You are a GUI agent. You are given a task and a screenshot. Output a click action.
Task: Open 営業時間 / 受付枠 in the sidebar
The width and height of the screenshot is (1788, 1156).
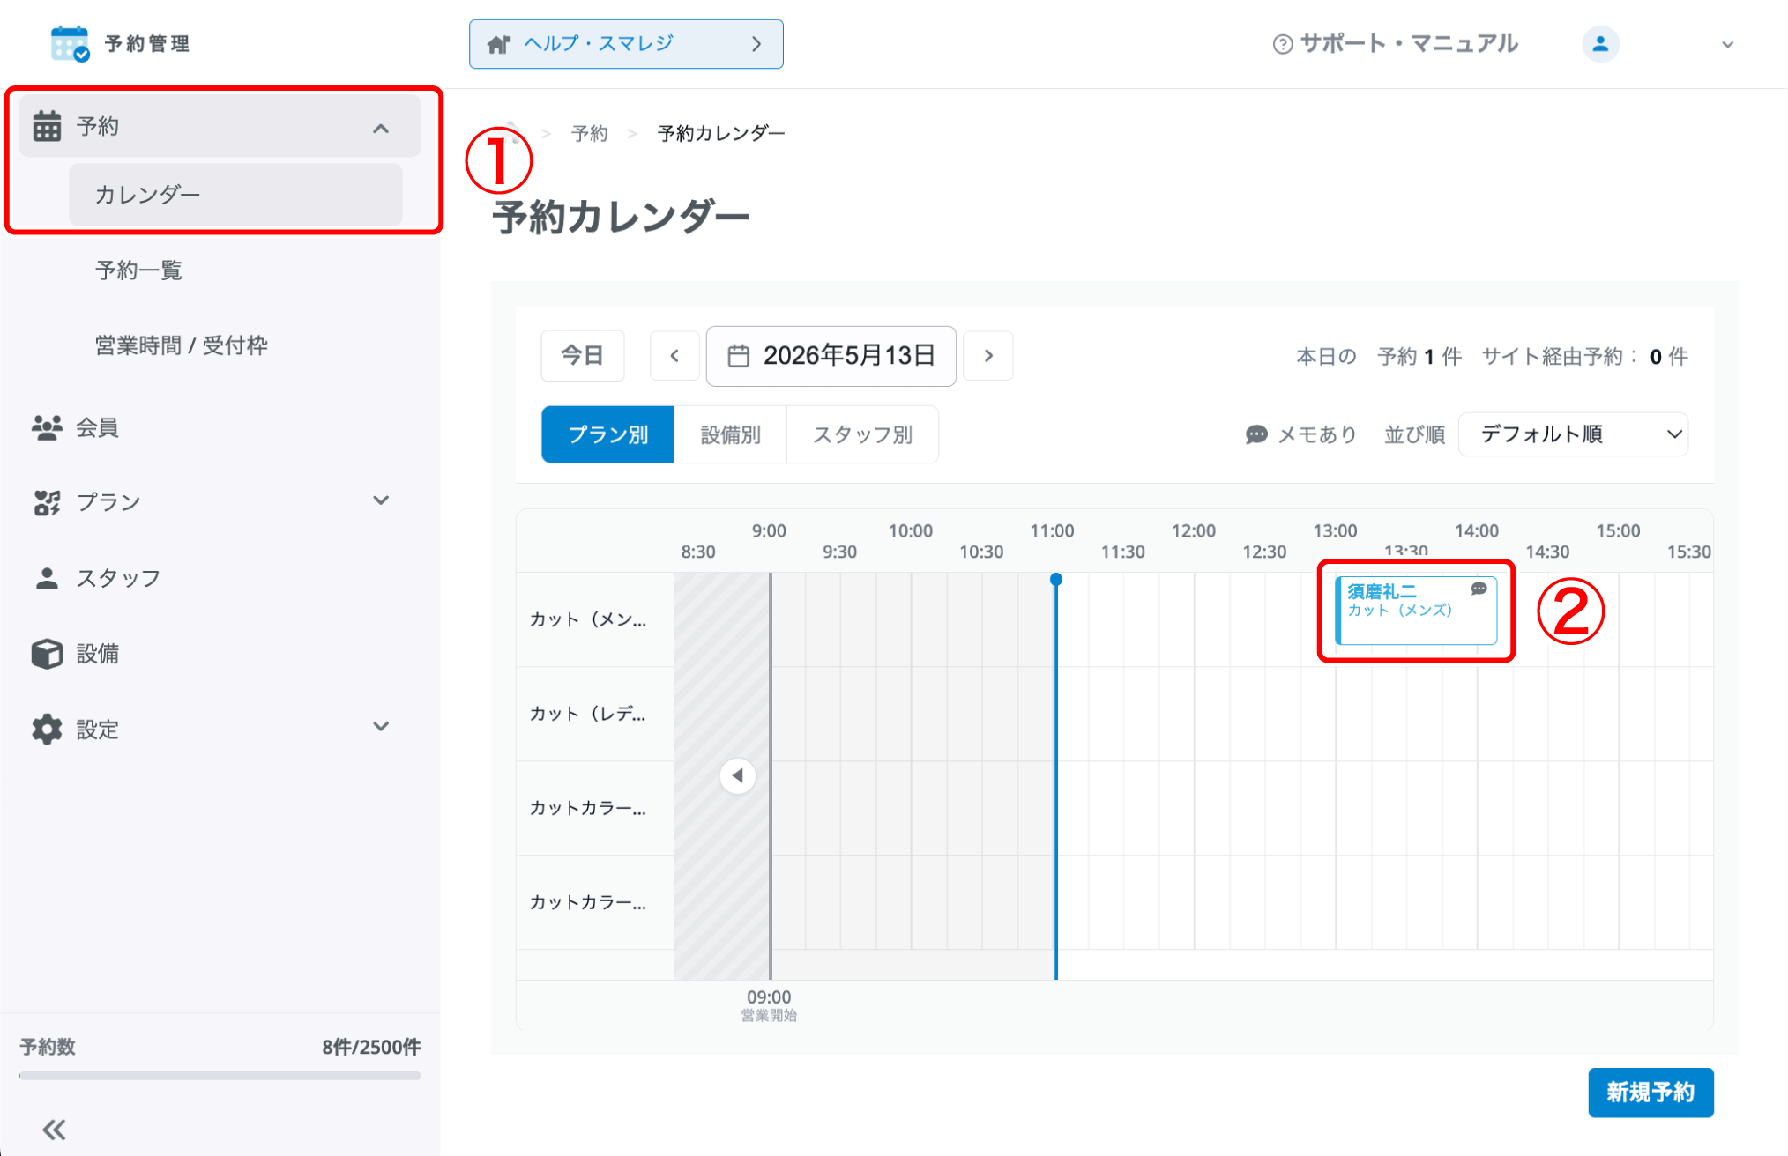pyautogui.click(x=181, y=345)
